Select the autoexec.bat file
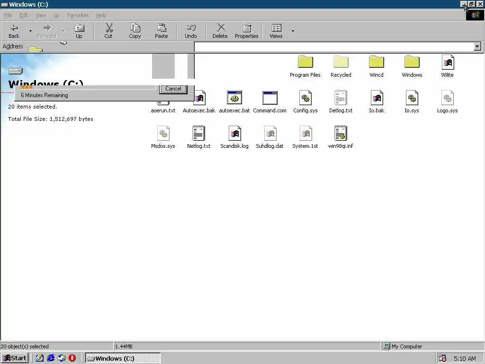The height and width of the screenshot is (364, 485). (234, 102)
